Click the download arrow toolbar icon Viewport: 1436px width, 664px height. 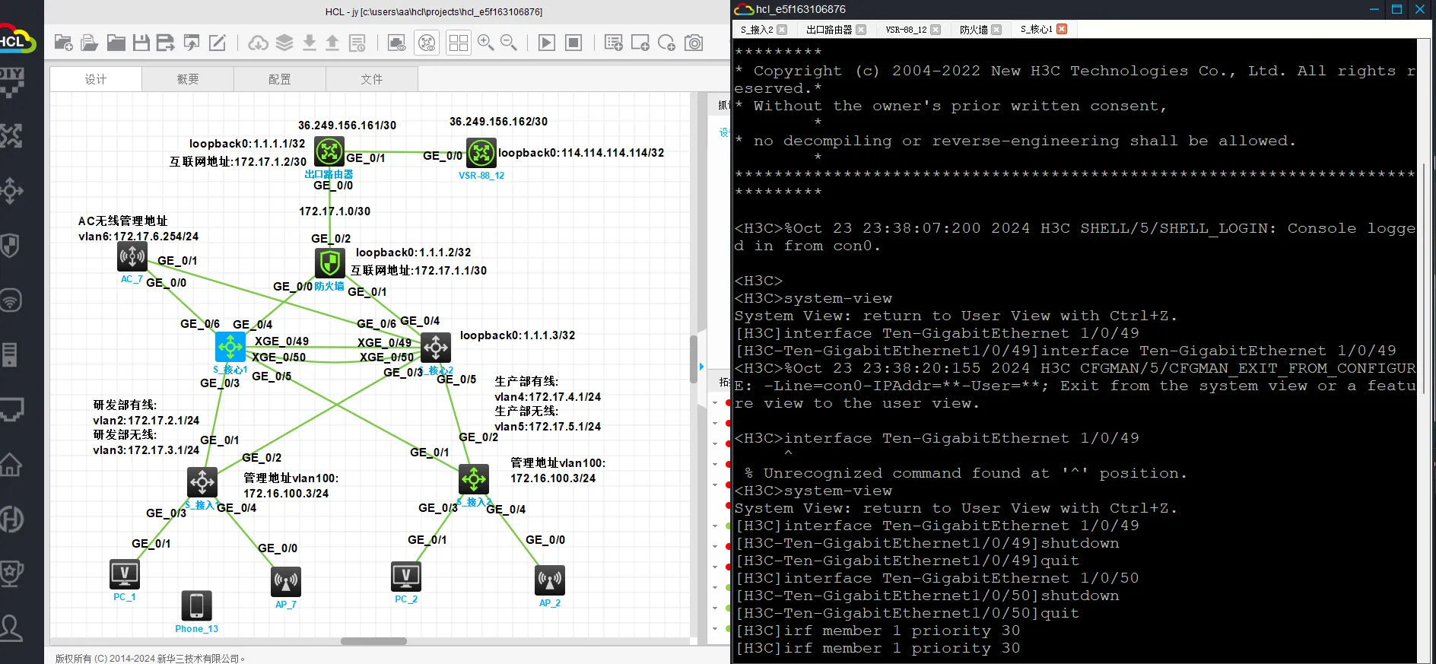tap(309, 43)
